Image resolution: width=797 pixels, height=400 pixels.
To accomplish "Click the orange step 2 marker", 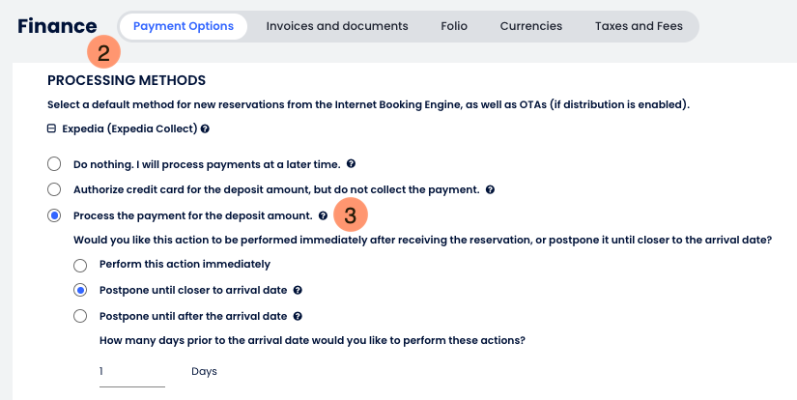I will pos(103,51).
